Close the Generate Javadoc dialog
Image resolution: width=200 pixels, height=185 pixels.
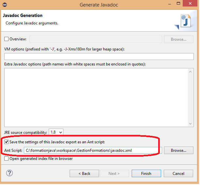click(192, 5)
